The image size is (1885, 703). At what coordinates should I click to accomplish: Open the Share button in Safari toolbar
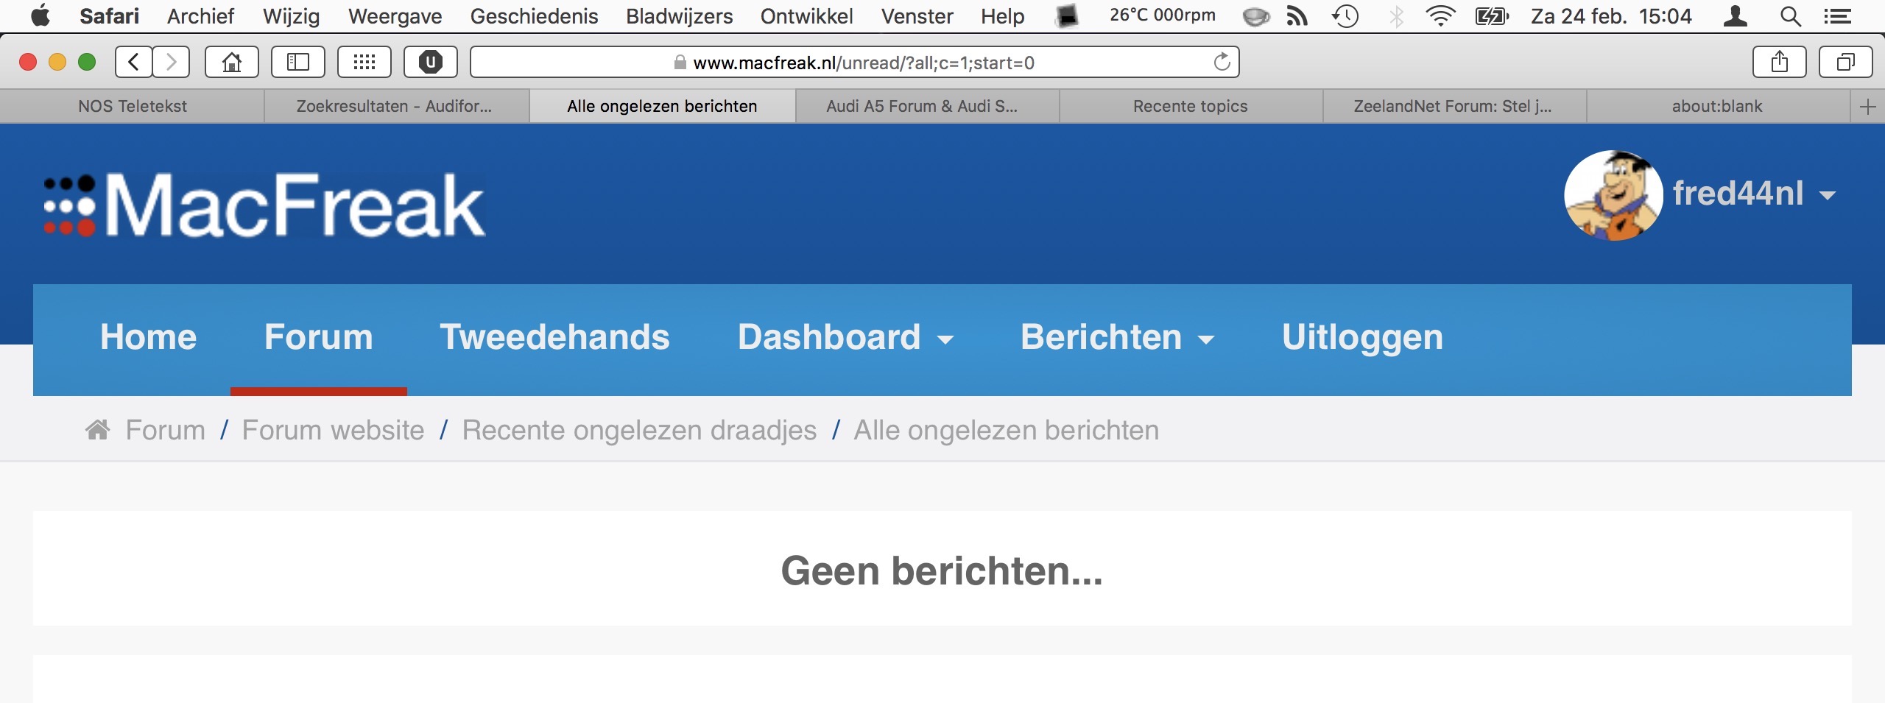[x=1780, y=62]
